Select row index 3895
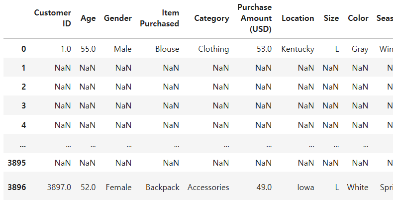This screenshot has width=393, height=200. point(17,163)
